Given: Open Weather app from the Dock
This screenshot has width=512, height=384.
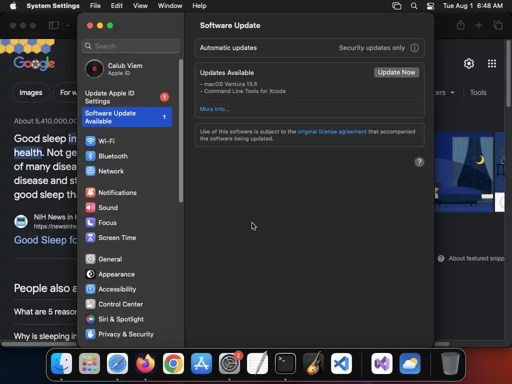Looking at the screenshot, I should [410, 363].
